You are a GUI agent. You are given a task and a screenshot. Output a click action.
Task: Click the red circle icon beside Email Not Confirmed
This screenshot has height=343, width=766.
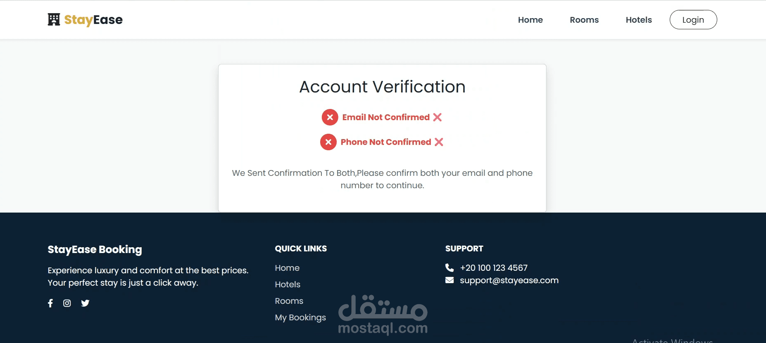[x=330, y=117]
